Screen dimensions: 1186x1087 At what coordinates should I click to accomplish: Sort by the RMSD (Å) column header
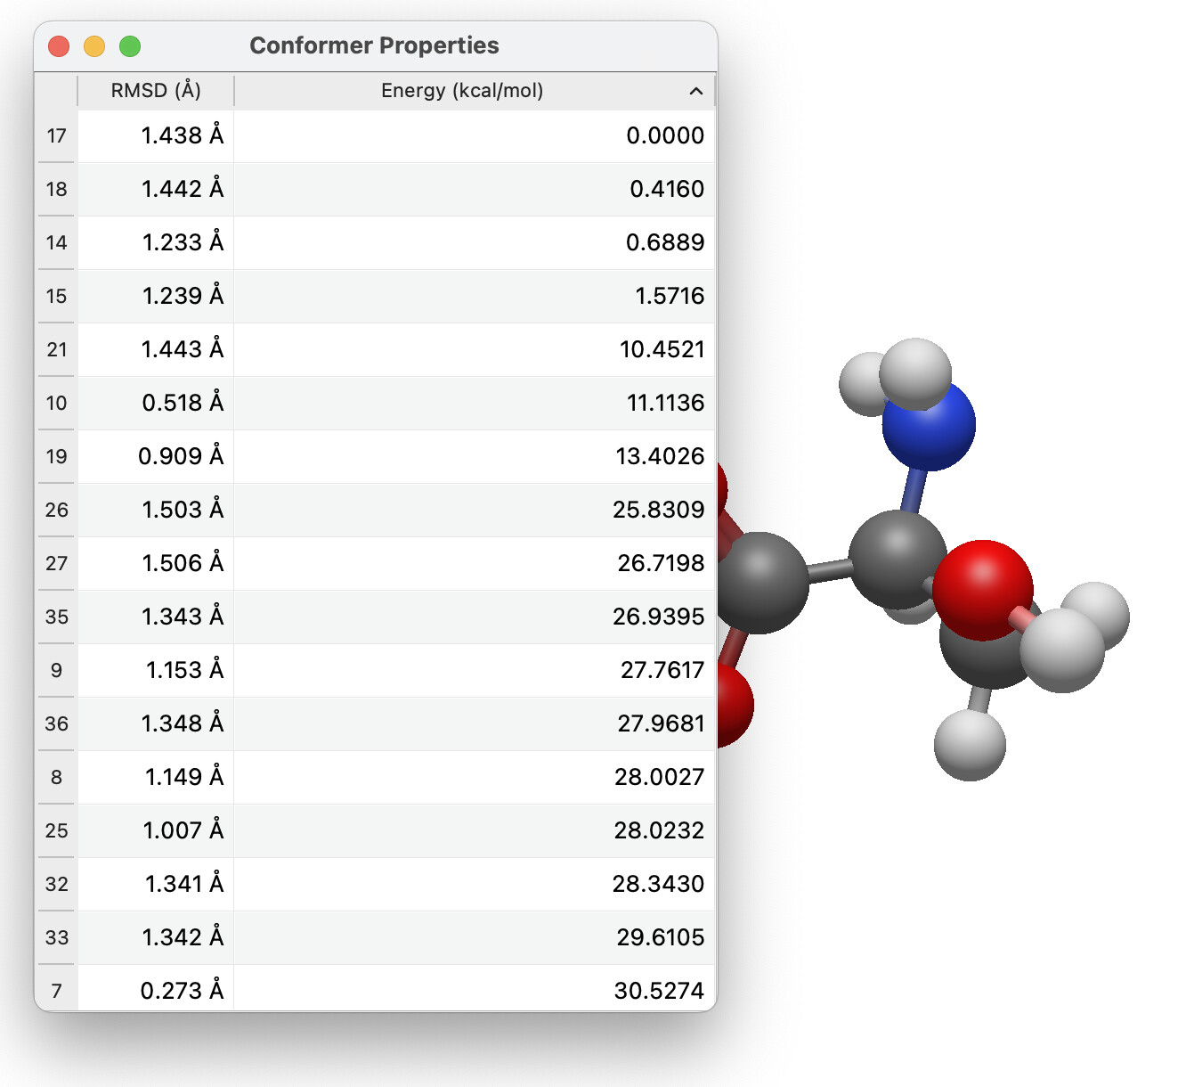pyautogui.click(x=156, y=91)
